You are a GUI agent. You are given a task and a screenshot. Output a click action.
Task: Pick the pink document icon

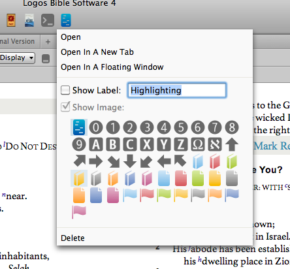coord(113,195)
